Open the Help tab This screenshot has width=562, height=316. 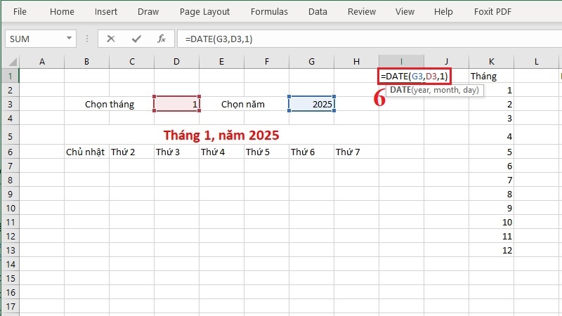tap(443, 11)
